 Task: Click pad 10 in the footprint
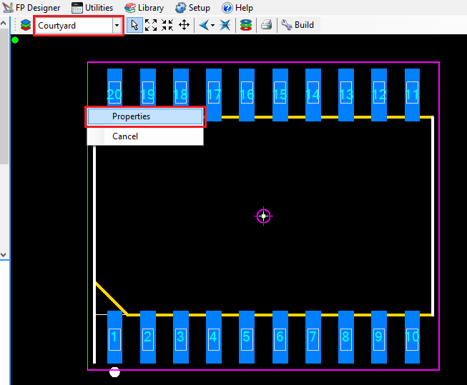click(412, 337)
